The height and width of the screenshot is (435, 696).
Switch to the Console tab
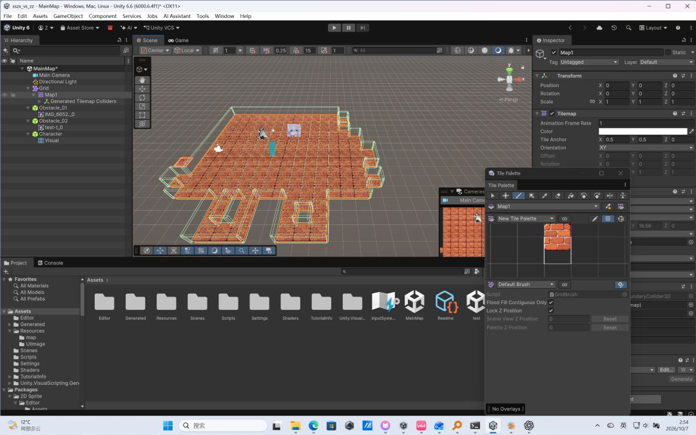coord(51,263)
